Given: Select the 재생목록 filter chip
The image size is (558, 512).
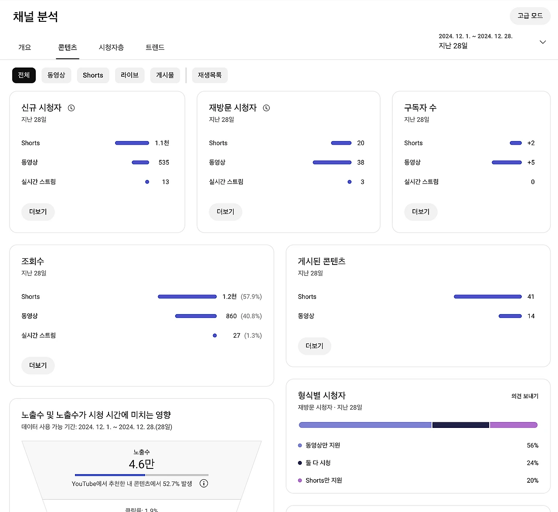Looking at the screenshot, I should tap(210, 75).
